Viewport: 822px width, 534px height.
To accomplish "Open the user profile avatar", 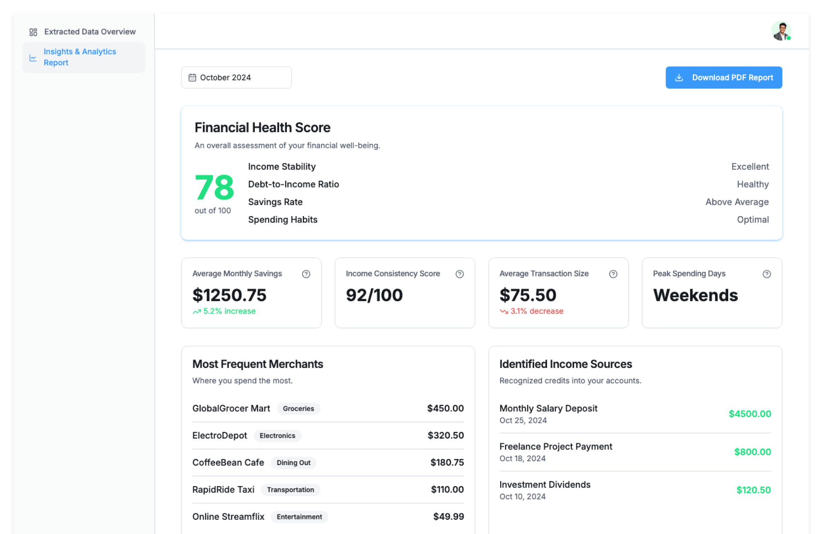I will (781, 31).
